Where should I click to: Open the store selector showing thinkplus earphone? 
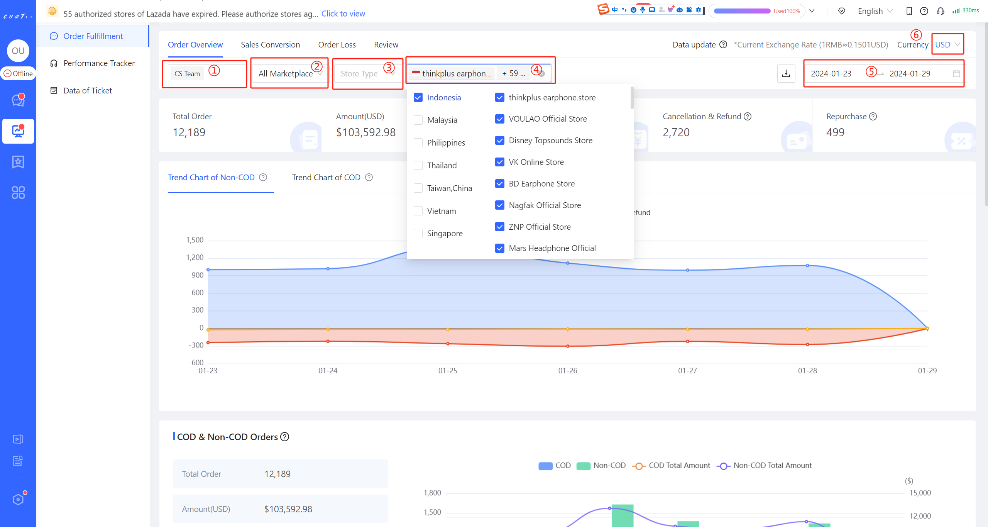(x=479, y=73)
